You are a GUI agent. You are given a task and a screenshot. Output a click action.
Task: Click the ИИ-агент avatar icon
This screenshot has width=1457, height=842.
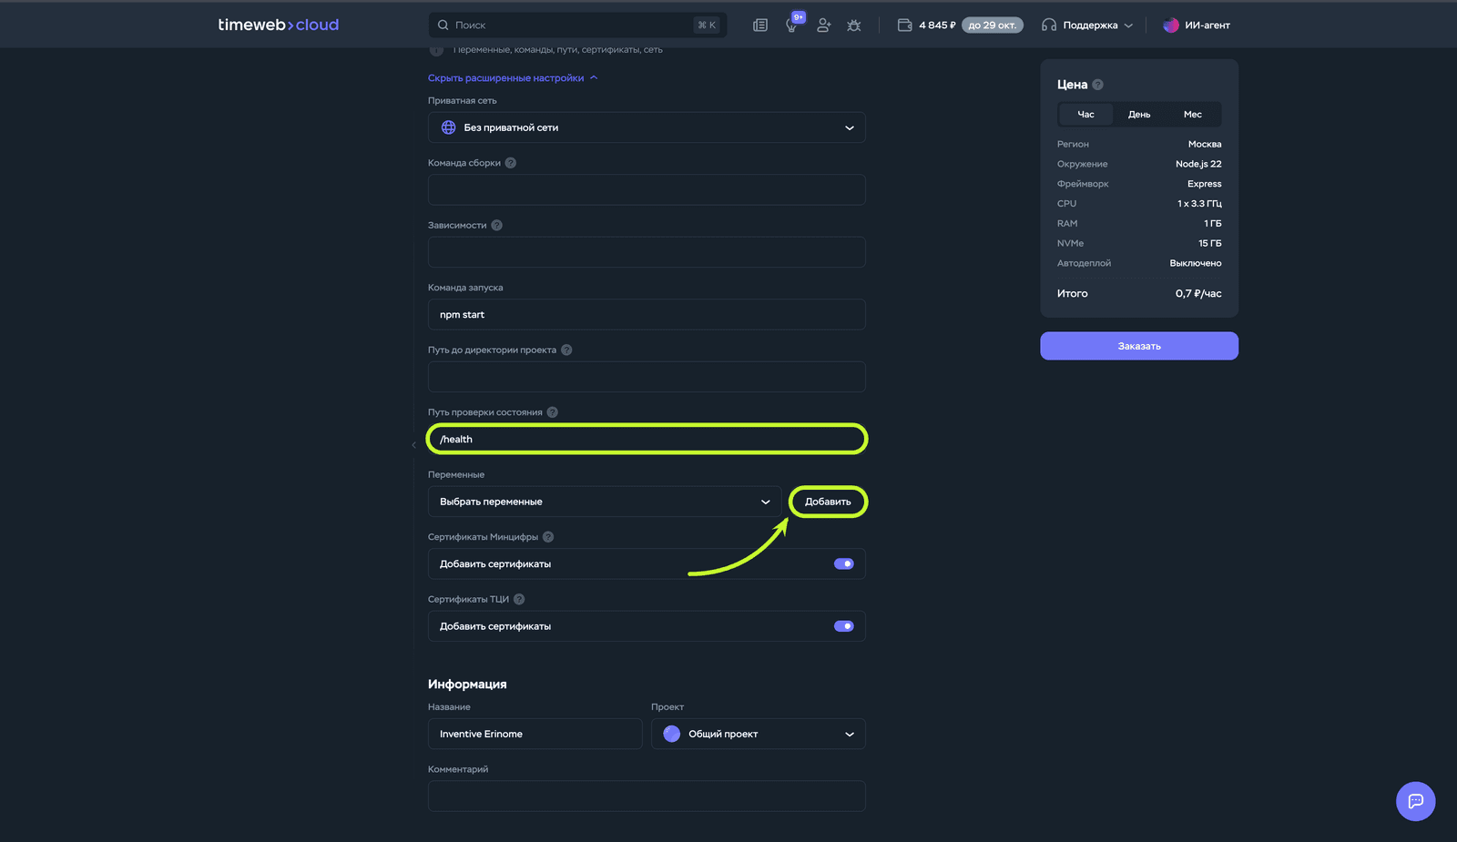pos(1171,25)
